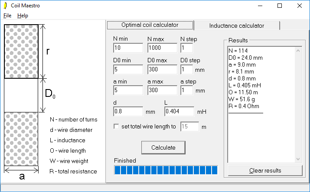The width and height of the screenshot is (310, 192).
Task: Select the 'W = 51.6 g' result line
Action: [x=241, y=99]
